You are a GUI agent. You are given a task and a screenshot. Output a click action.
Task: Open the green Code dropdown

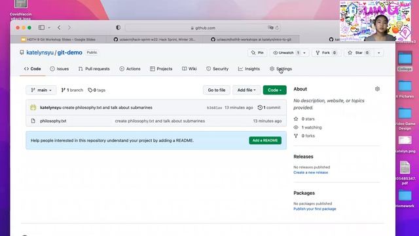[x=275, y=90]
